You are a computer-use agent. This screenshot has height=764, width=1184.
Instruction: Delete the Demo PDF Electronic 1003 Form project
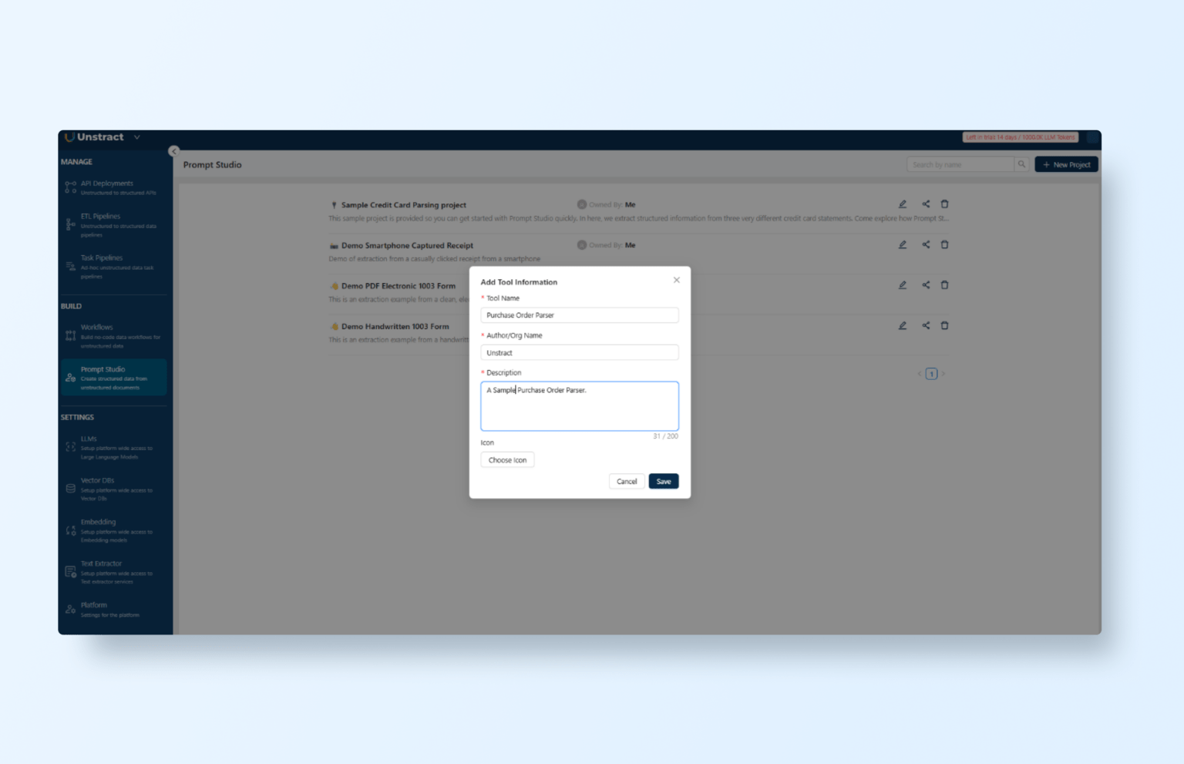pyautogui.click(x=944, y=285)
